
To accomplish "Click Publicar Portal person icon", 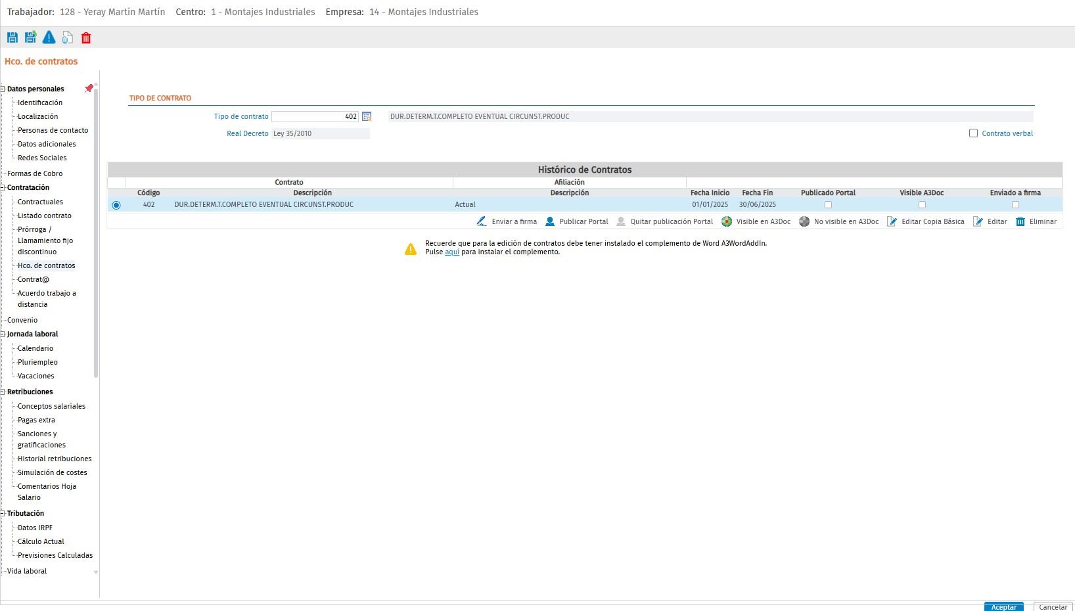I will click(550, 221).
